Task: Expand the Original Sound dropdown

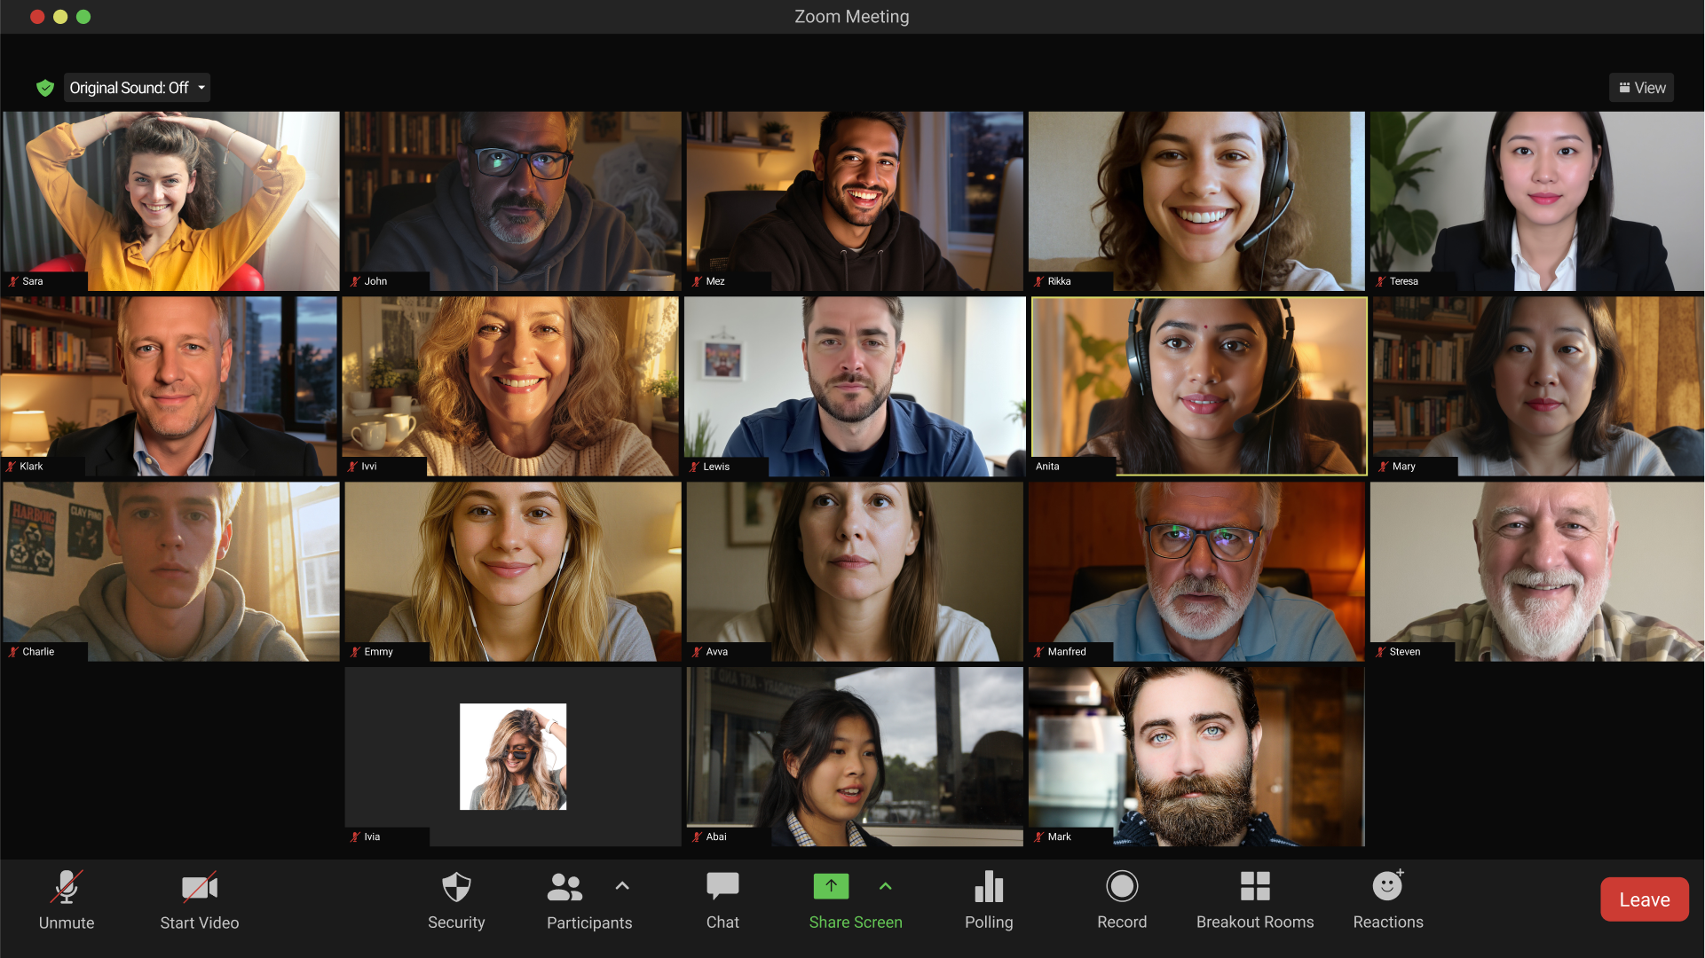Action: tap(201, 88)
